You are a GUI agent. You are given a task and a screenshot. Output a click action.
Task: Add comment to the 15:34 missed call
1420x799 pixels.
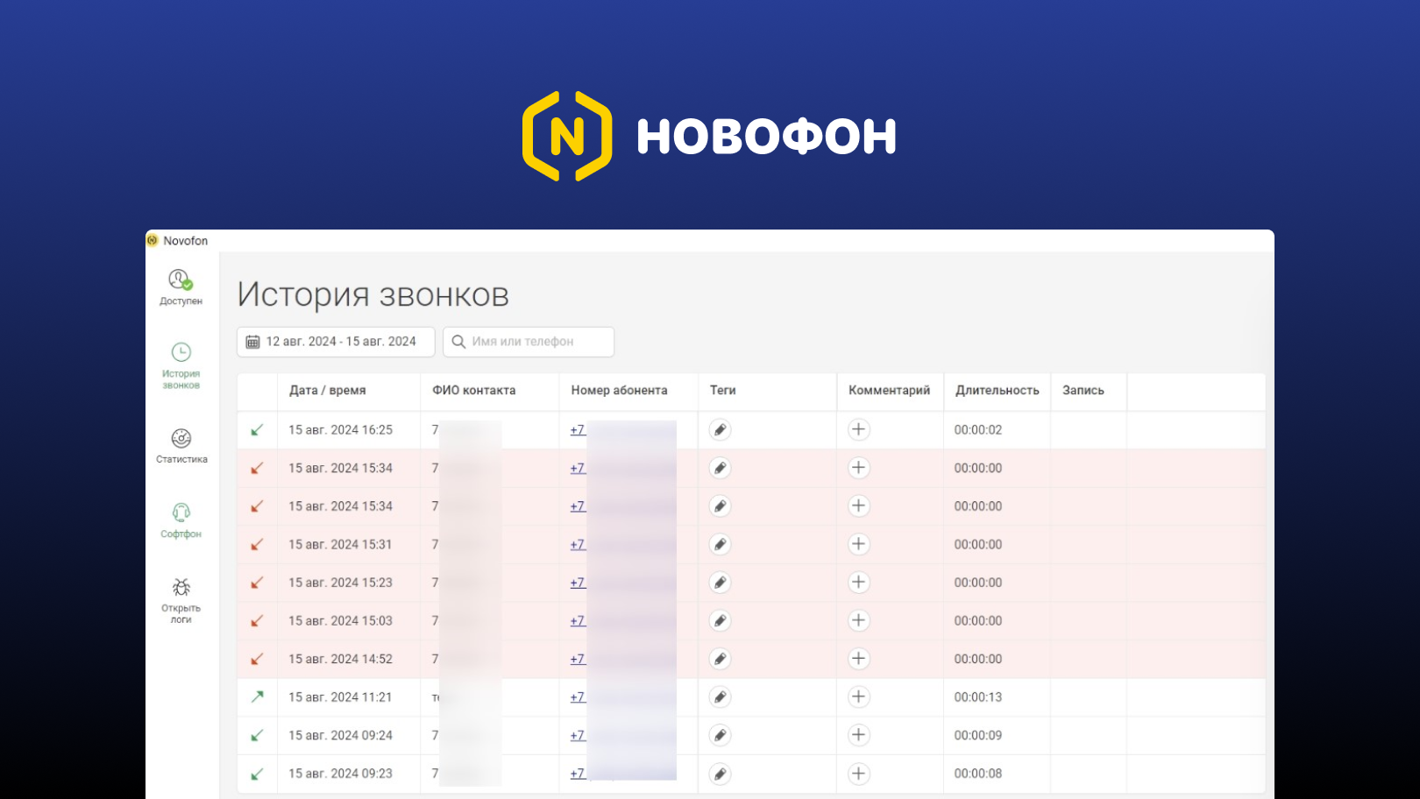point(857,468)
